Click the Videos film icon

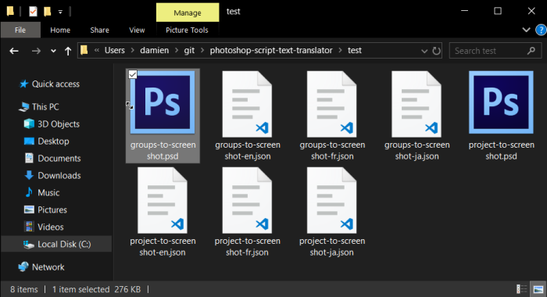tap(29, 227)
